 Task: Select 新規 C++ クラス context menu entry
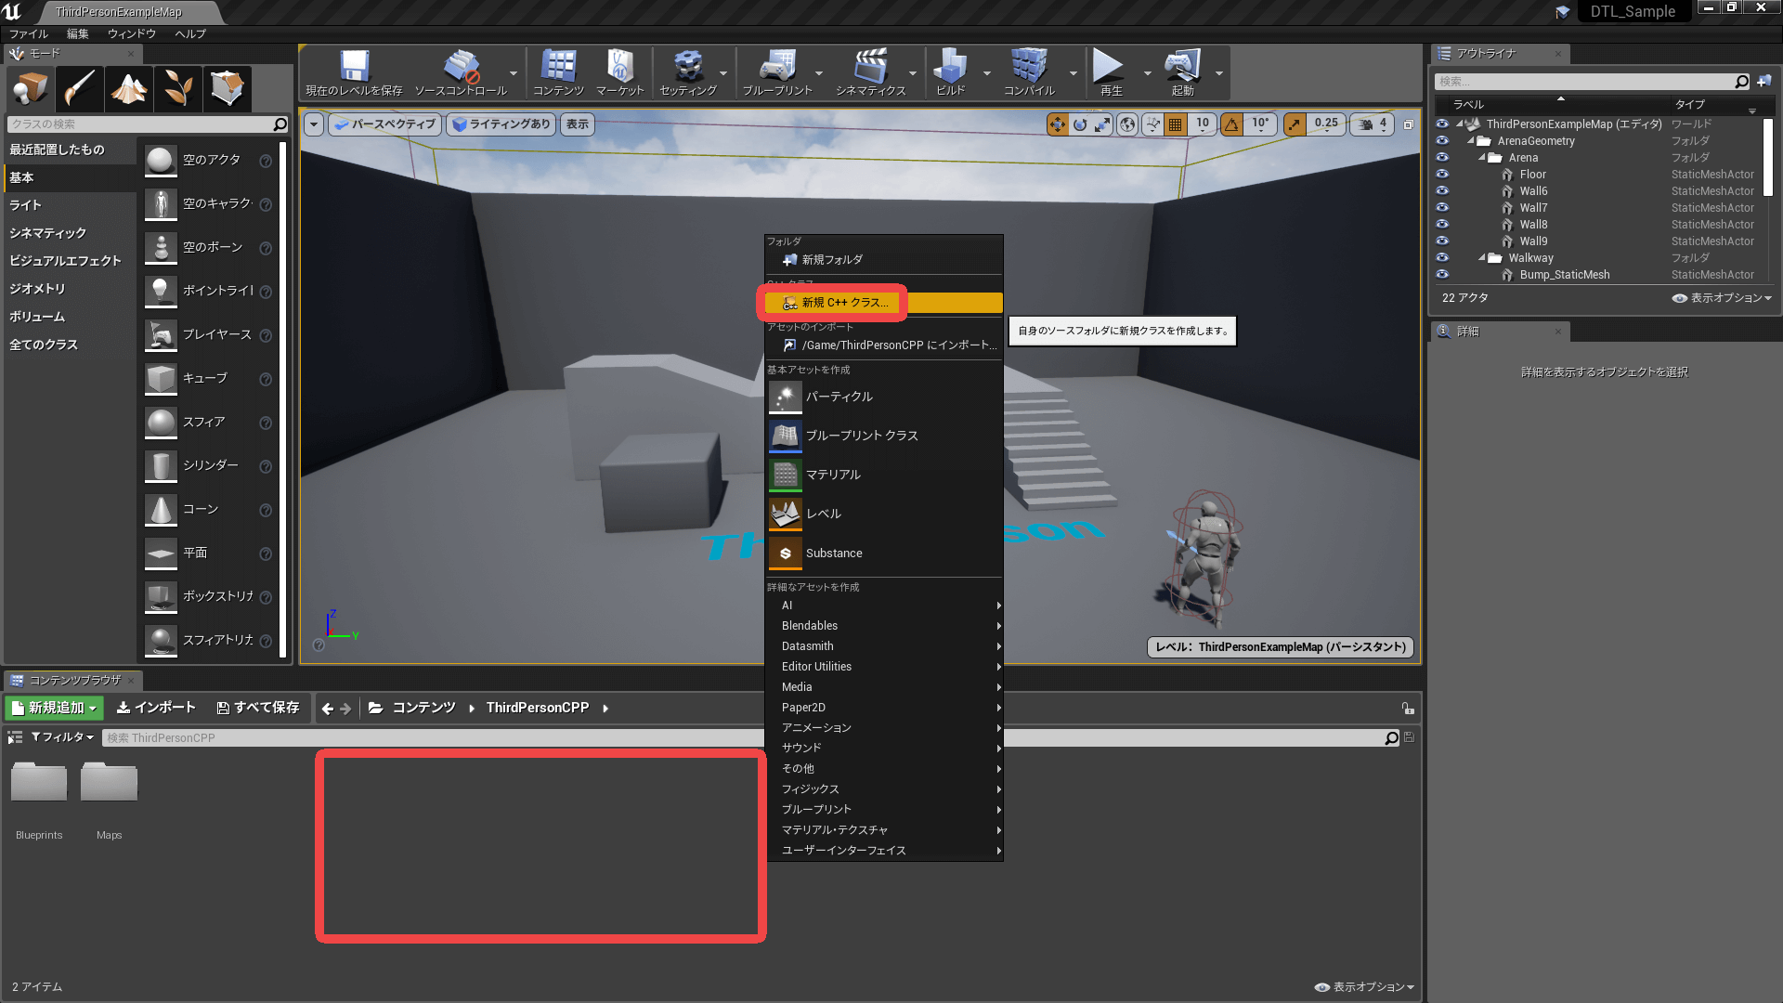pos(844,303)
